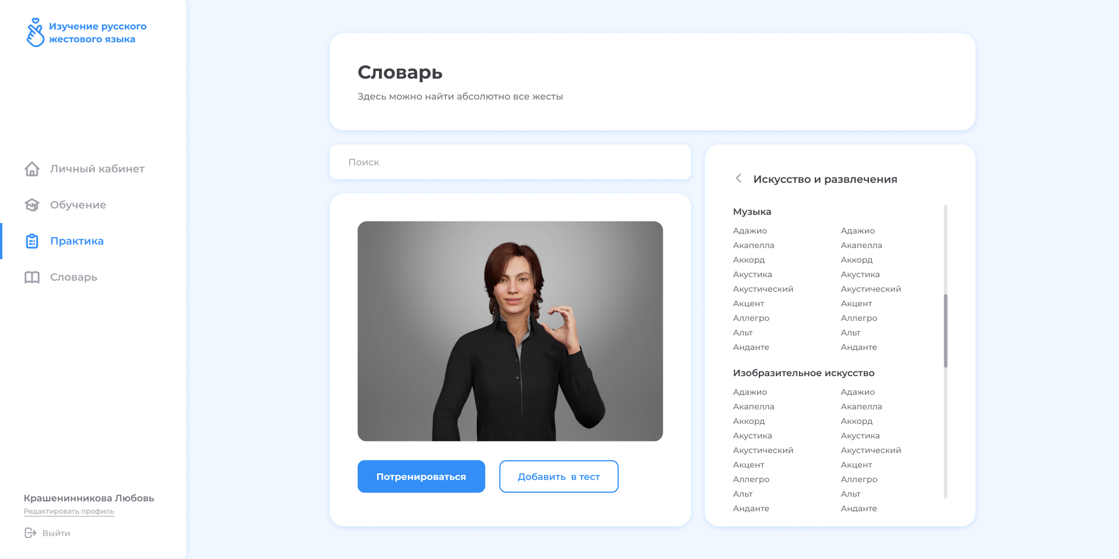
Task: Click the Потренироваться button
Action: (x=421, y=476)
